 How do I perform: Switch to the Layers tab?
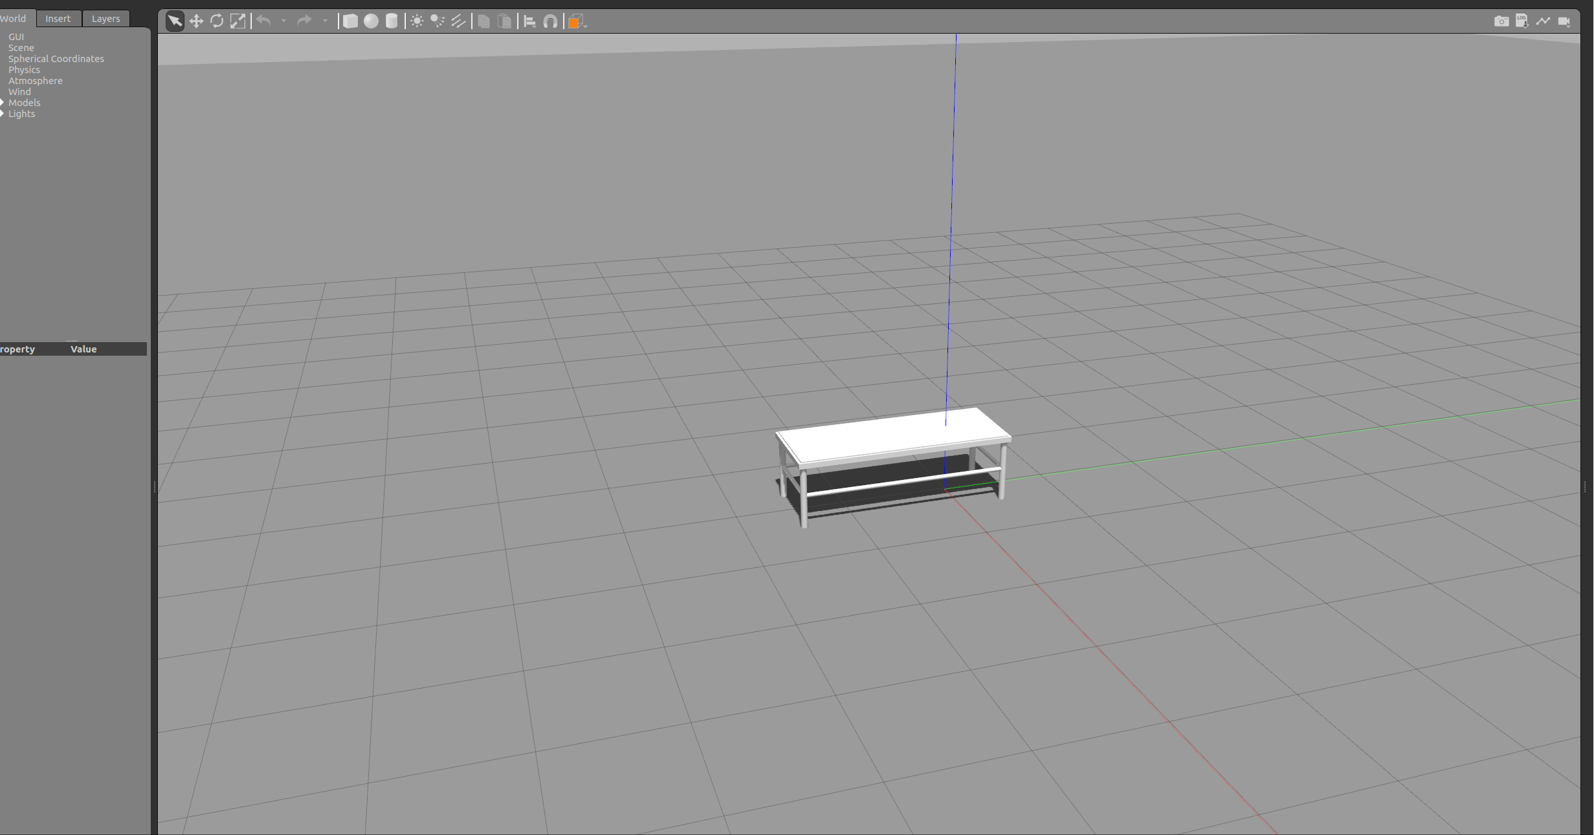click(x=105, y=19)
